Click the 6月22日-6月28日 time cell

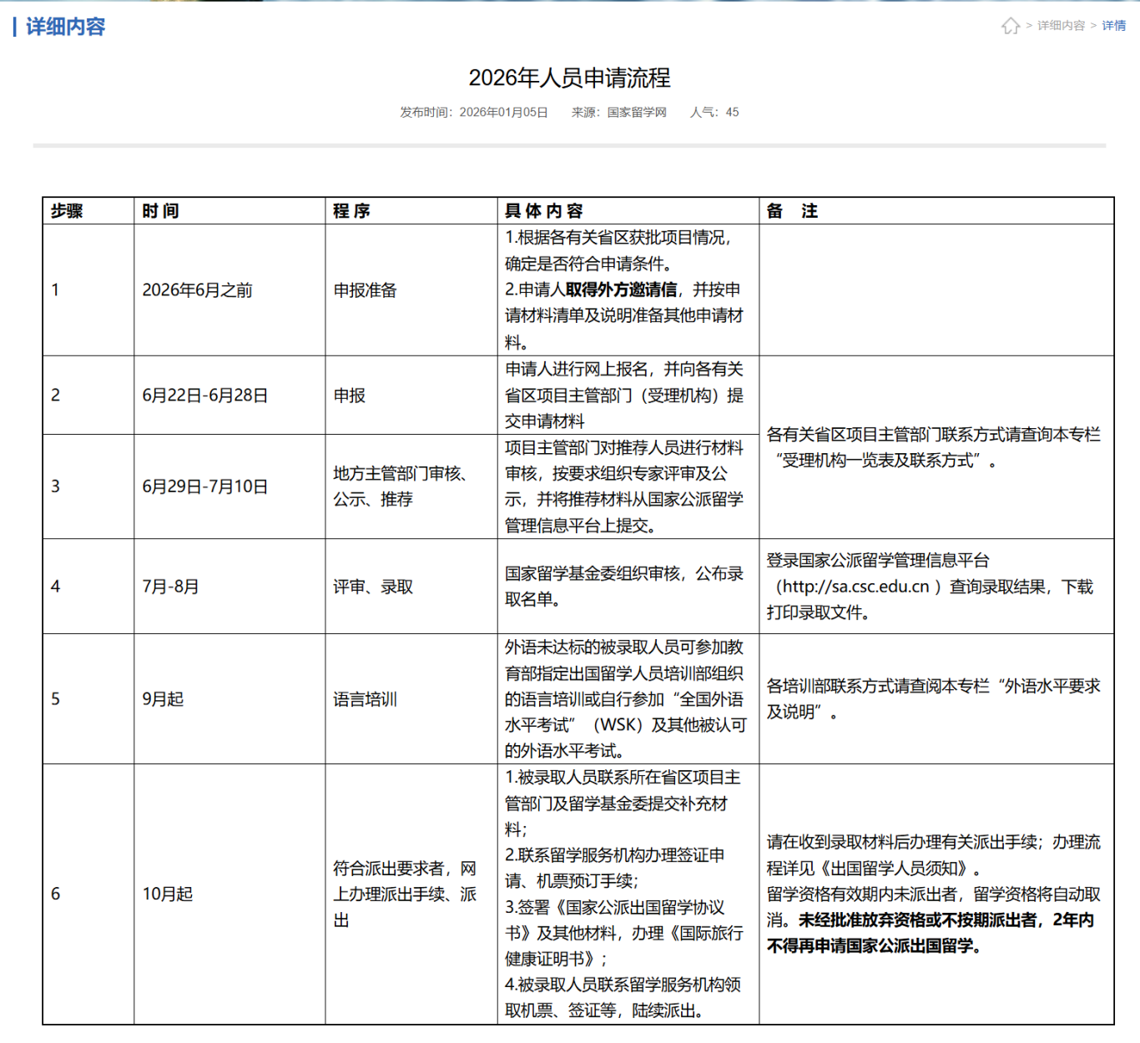point(205,396)
